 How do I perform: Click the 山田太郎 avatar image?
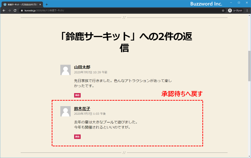point(66,70)
